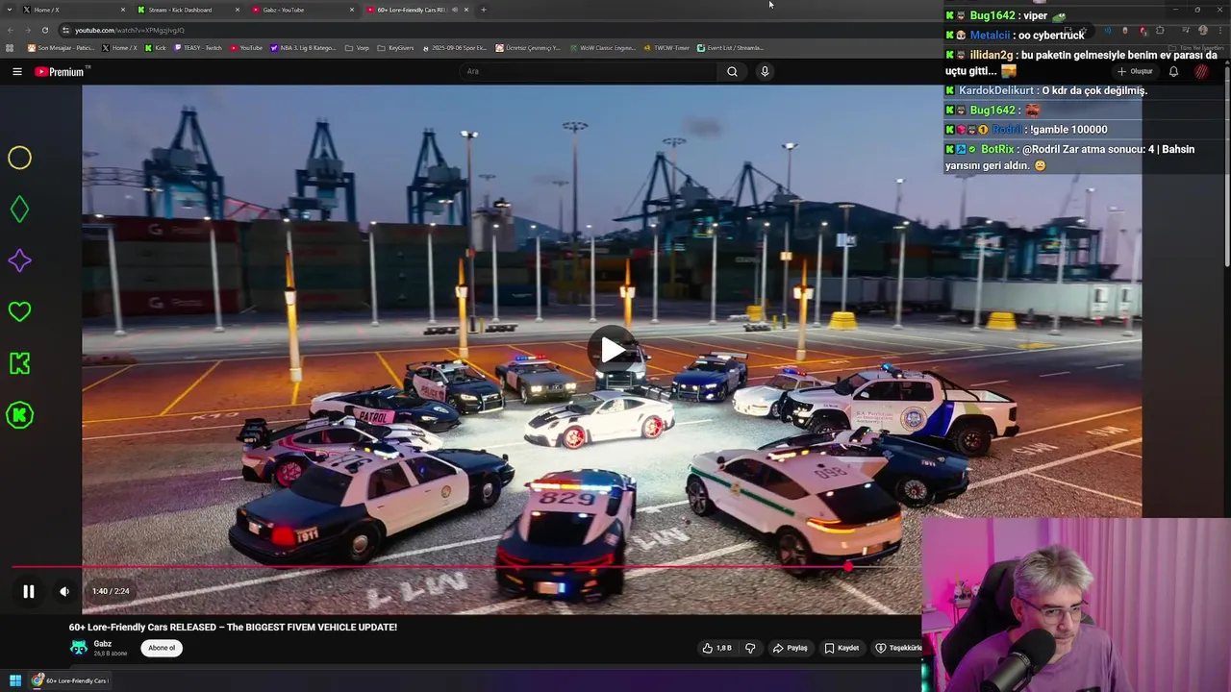Dislike the video with thumbs-down

pyautogui.click(x=750, y=648)
